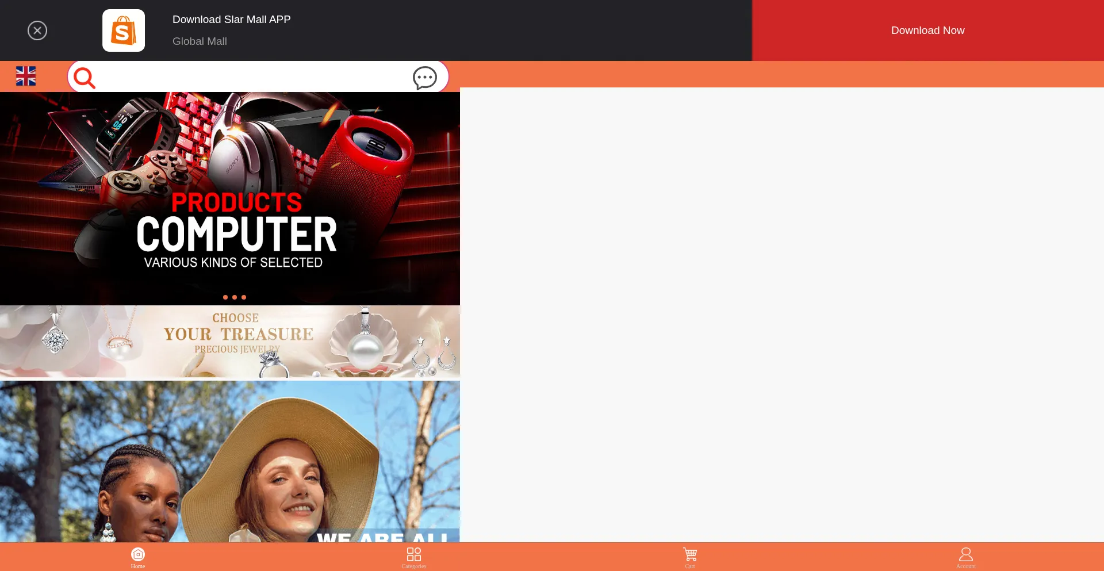This screenshot has width=1104, height=571.
Task: Open the Choose Your Treasure jewelry banner
Action: click(230, 342)
